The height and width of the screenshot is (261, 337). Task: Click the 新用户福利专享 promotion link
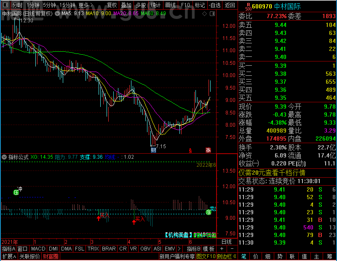[177, 256]
